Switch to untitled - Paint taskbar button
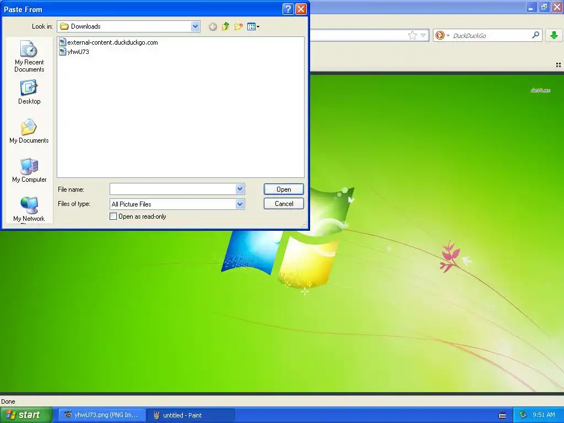Viewport: 564px width, 423px height. pyautogui.click(x=191, y=415)
